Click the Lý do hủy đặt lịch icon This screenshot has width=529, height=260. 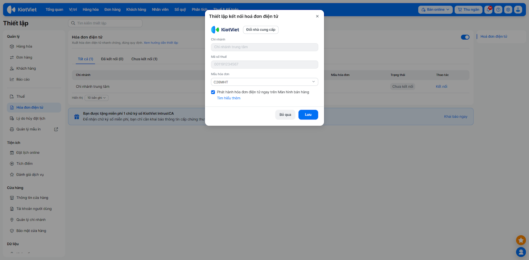(x=12, y=118)
